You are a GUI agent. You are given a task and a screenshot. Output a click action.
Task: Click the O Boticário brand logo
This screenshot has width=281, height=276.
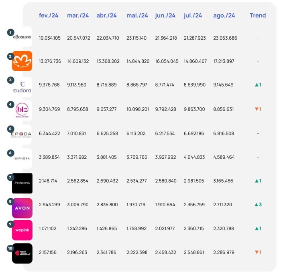(x=22, y=37)
